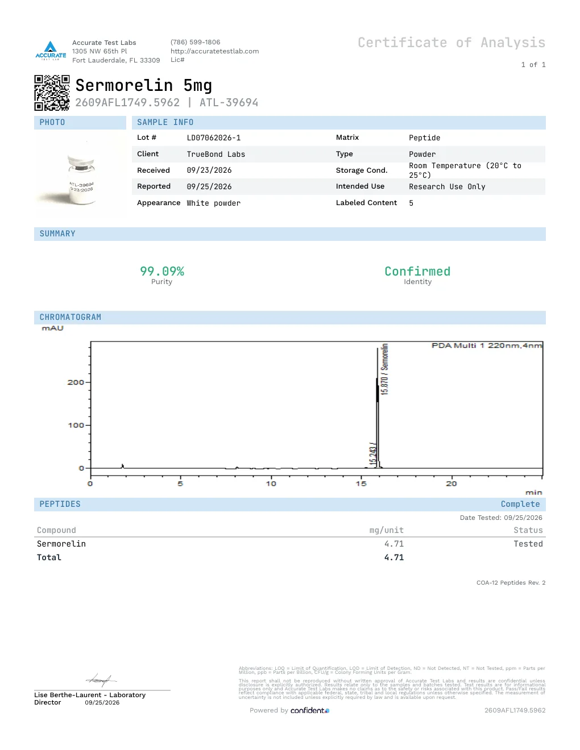The width and height of the screenshot is (580, 750).
Task: Select the Certificate of Analysis heading
Action: tap(451, 43)
